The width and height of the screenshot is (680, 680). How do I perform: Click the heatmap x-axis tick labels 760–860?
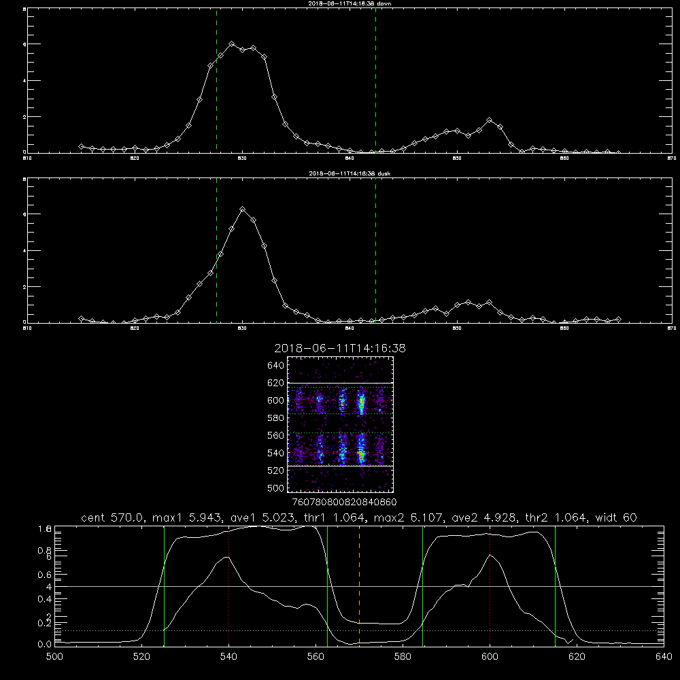[345, 502]
